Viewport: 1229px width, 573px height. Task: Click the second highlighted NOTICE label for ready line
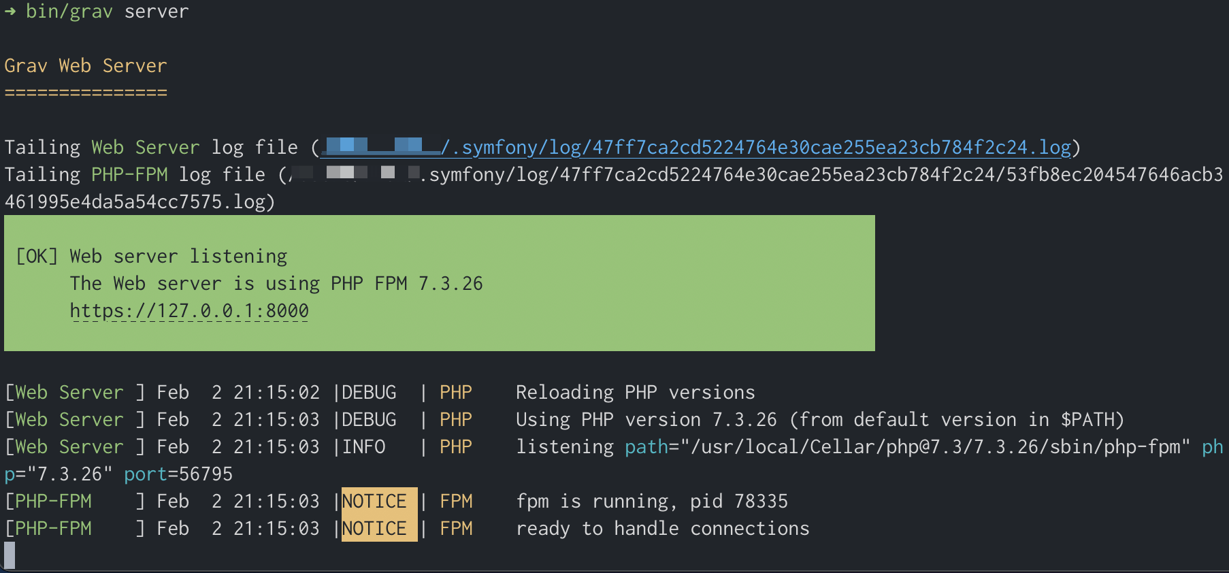pos(379,529)
